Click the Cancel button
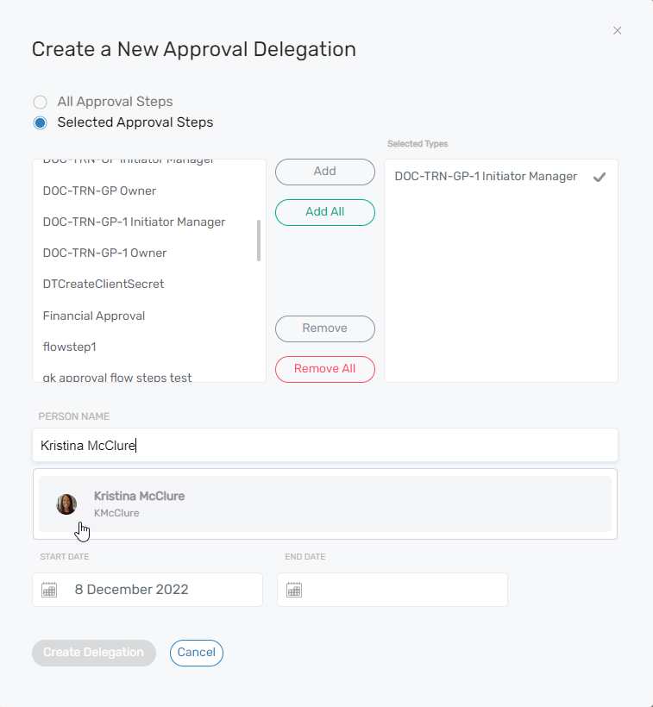The height and width of the screenshot is (707, 653). point(196,653)
